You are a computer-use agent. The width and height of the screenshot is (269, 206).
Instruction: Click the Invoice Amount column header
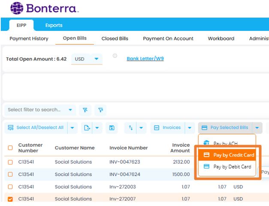(x=180, y=148)
